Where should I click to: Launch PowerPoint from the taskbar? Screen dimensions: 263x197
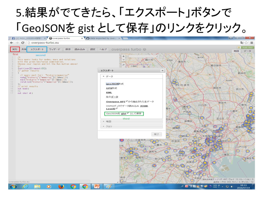[97, 186]
